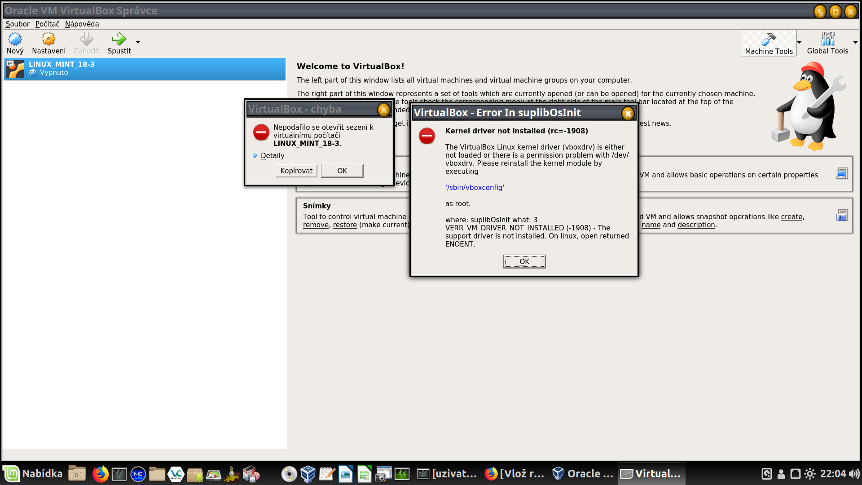The image size is (862, 485).
Task: Launch VirtualBox cube icon in panel
Action: (x=308, y=474)
